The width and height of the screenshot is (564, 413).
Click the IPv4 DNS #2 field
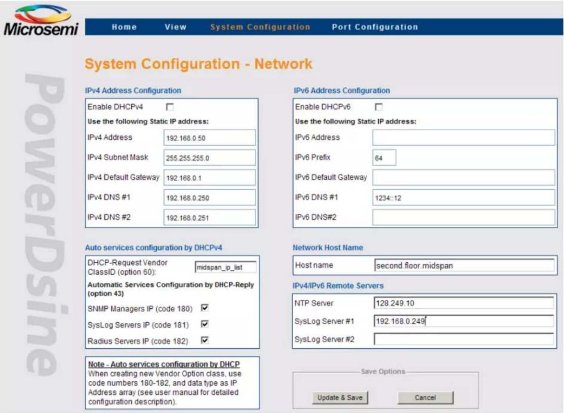pos(209,217)
